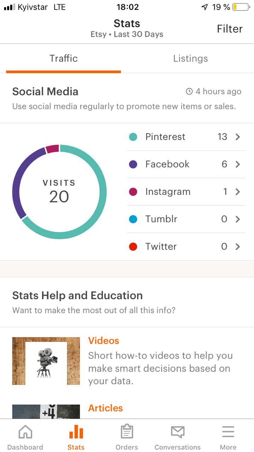Expand Facebook visits chevron

[238, 164]
